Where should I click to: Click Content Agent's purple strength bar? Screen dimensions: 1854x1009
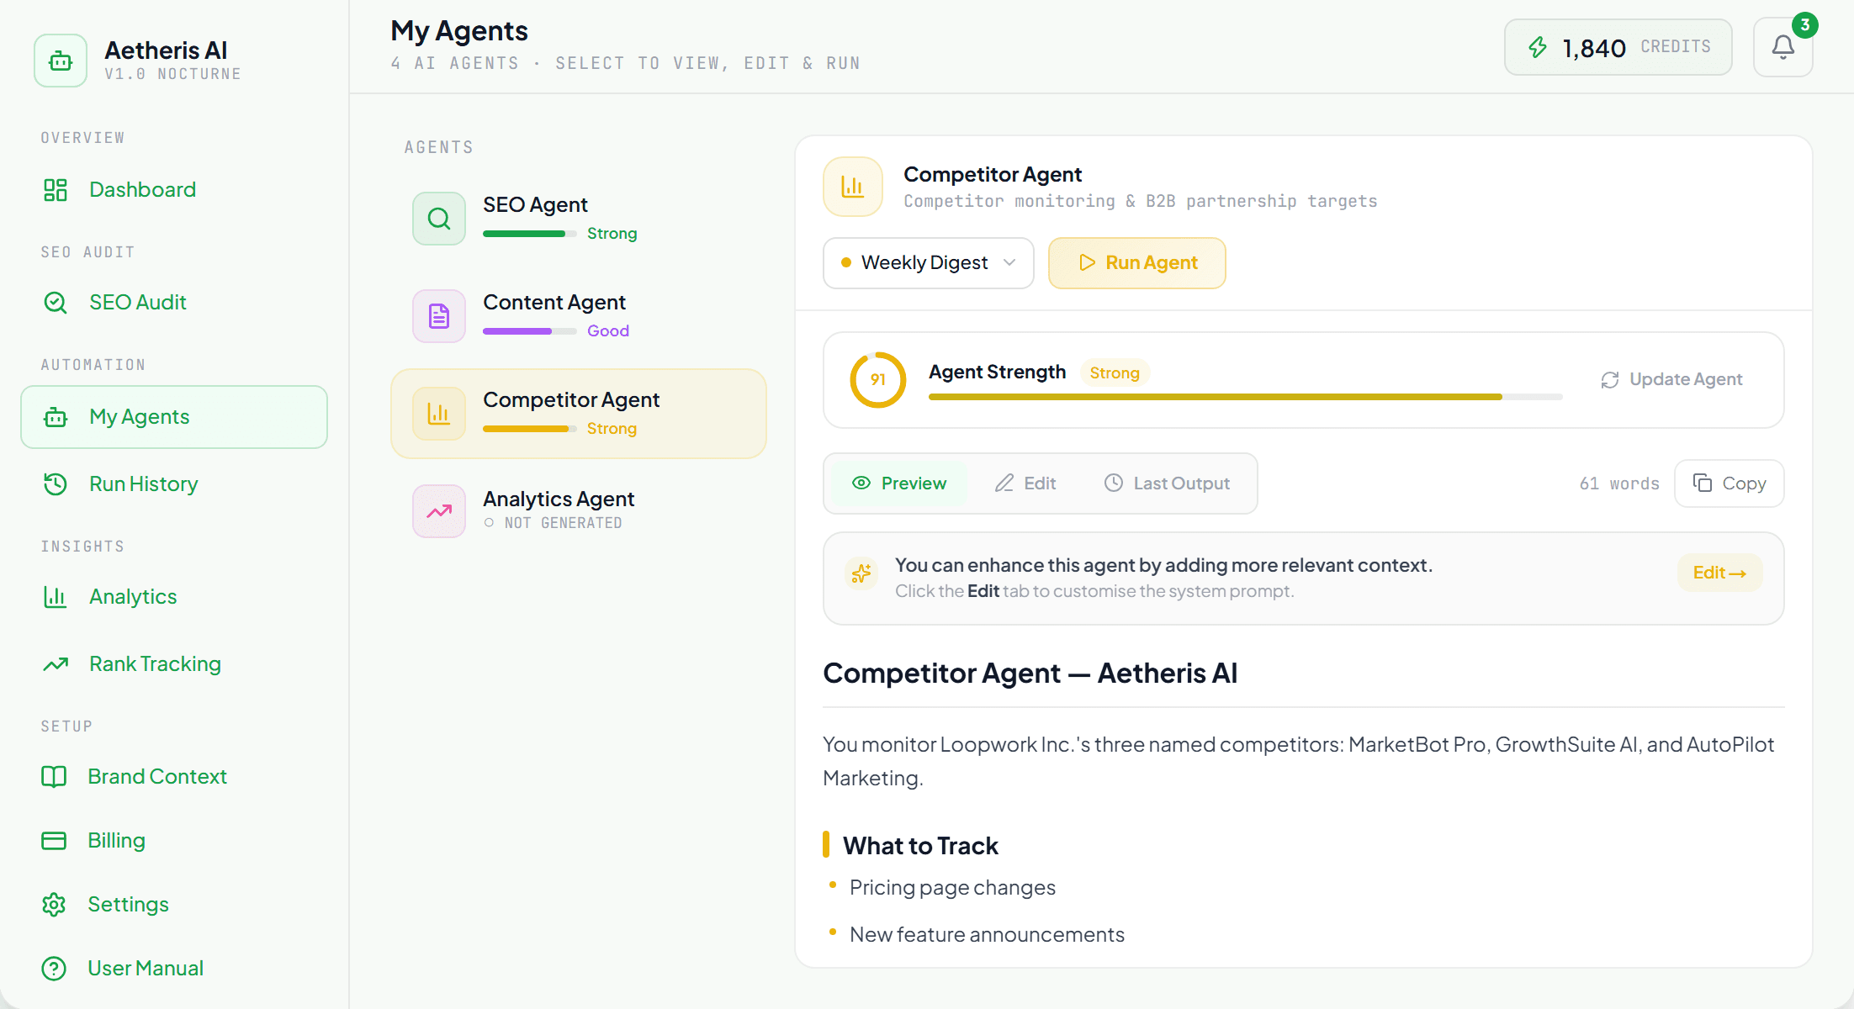529,331
